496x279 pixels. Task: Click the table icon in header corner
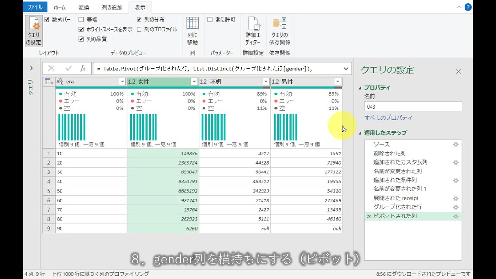49,81
